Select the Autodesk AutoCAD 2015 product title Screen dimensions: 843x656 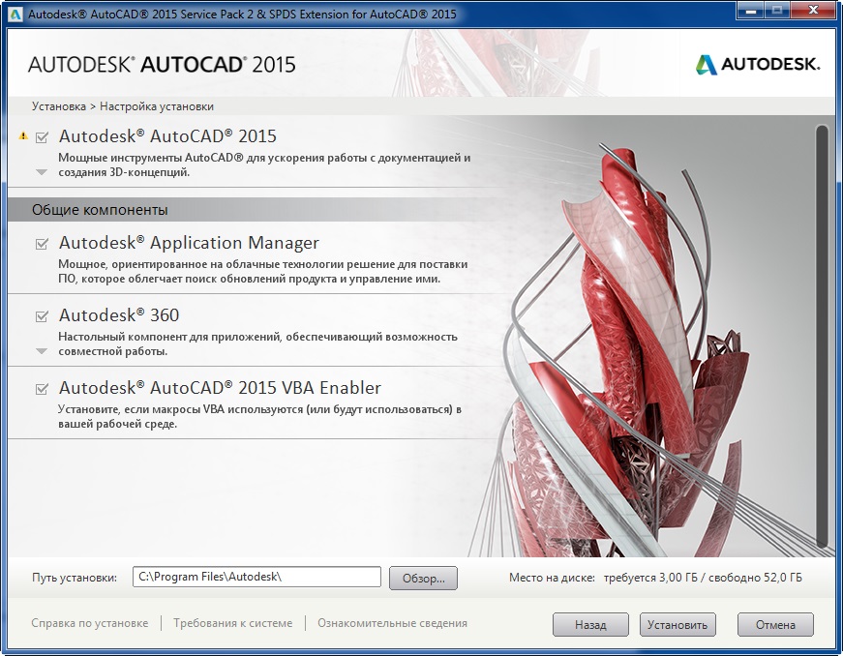167,136
